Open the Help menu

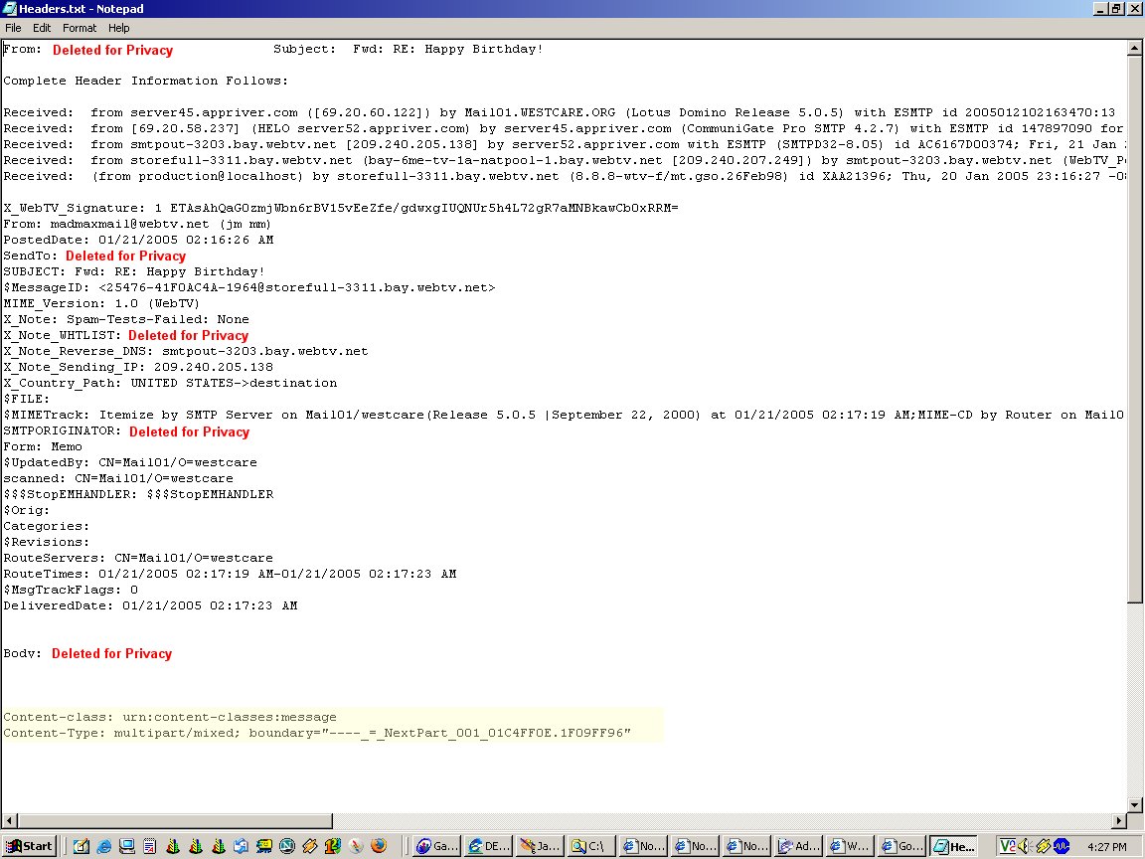click(x=118, y=28)
